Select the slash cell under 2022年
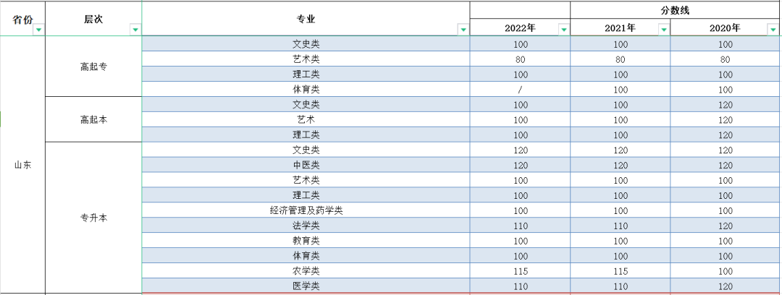Viewport: 782px width, 295px height. [x=520, y=90]
